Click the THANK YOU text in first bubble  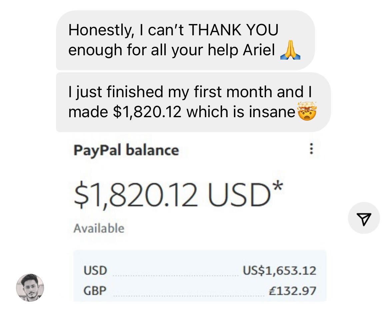pos(233,30)
